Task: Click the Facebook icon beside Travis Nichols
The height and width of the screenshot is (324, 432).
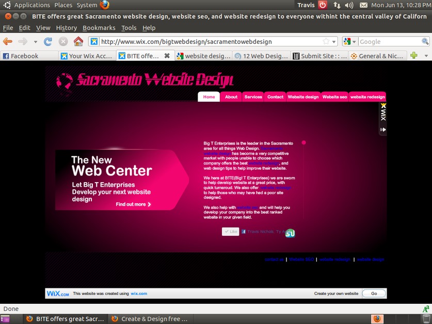Action: tap(243, 231)
